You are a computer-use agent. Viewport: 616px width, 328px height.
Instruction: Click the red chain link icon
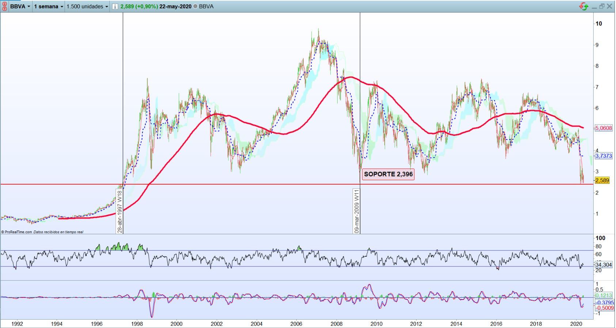pyautogui.click(x=4, y=6)
